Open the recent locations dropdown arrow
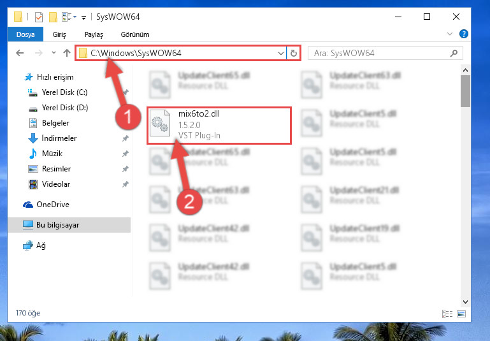490x341 pixels. pyautogui.click(x=54, y=52)
